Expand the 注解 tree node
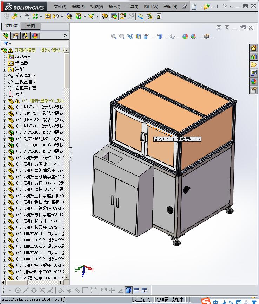Viewport: 259px width, 304px height. (4, 70)
